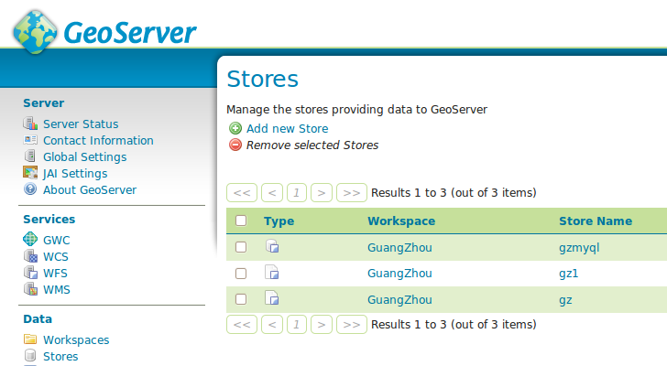Screen dimensions: 667x366
Task: Sort stores by Type column header
Action: pos(279,221)
